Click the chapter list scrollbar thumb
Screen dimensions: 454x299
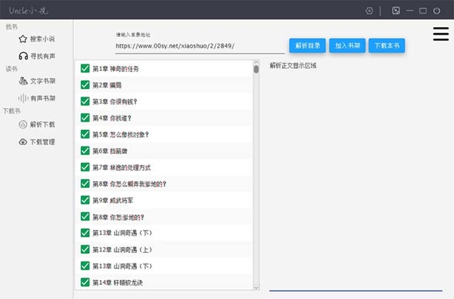click(256, 69)
